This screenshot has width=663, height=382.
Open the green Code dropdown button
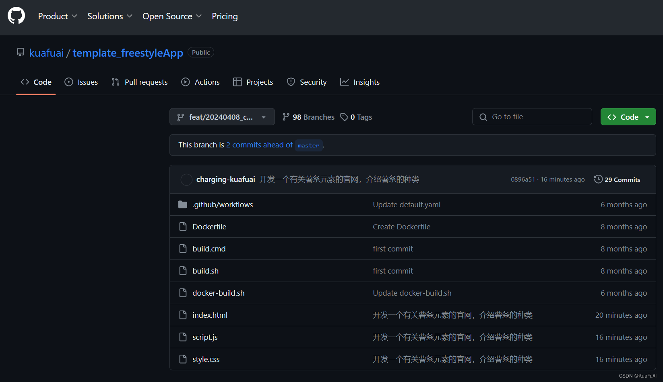pyautogui.click(x=628, y=117)
